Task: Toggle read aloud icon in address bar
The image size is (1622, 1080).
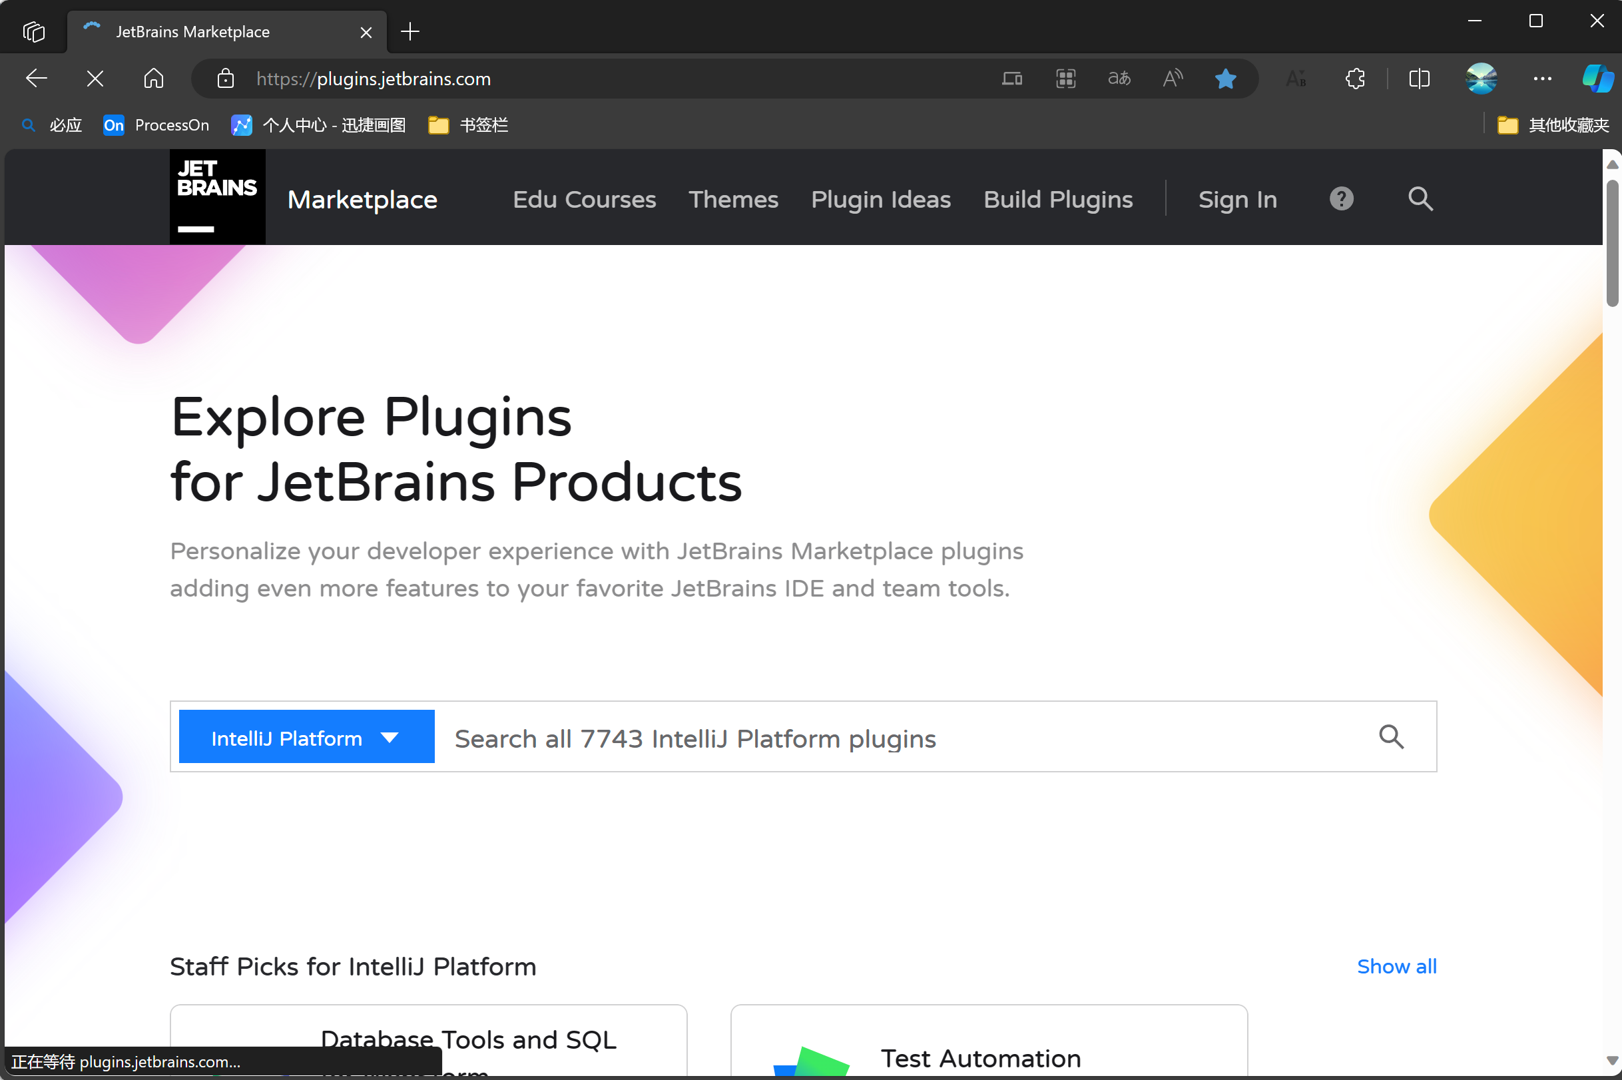Action: tap(1173, 79)
